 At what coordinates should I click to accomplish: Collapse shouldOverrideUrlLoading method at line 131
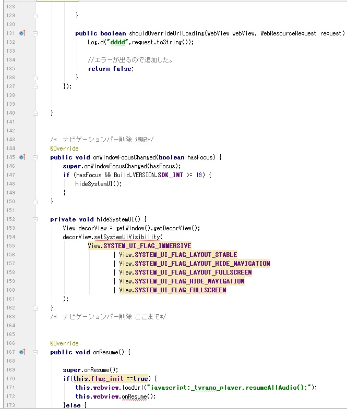(35, 33)
